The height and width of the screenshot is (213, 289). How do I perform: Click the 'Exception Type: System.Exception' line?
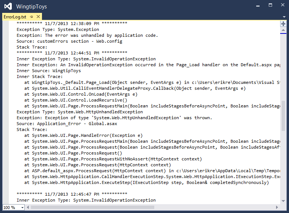58,29
